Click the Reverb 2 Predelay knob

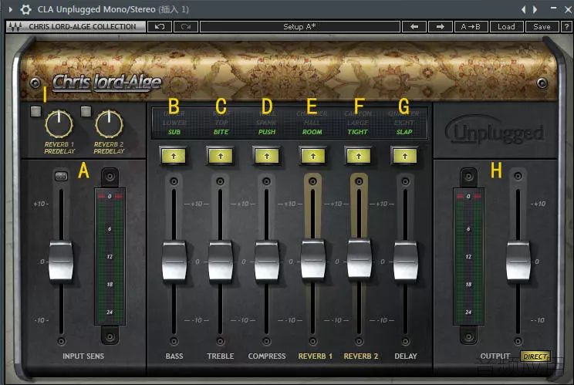[109, 124]
